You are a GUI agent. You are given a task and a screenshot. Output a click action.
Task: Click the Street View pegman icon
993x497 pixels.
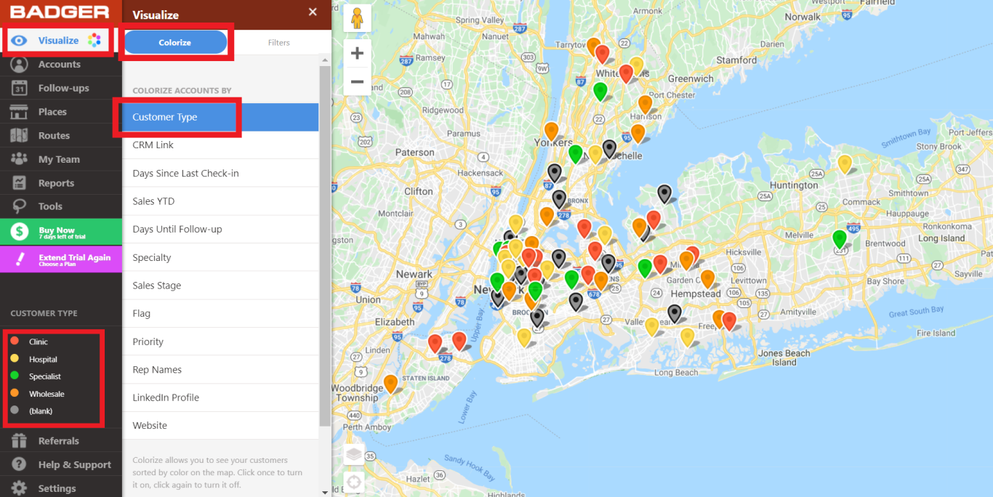point(357,18)
